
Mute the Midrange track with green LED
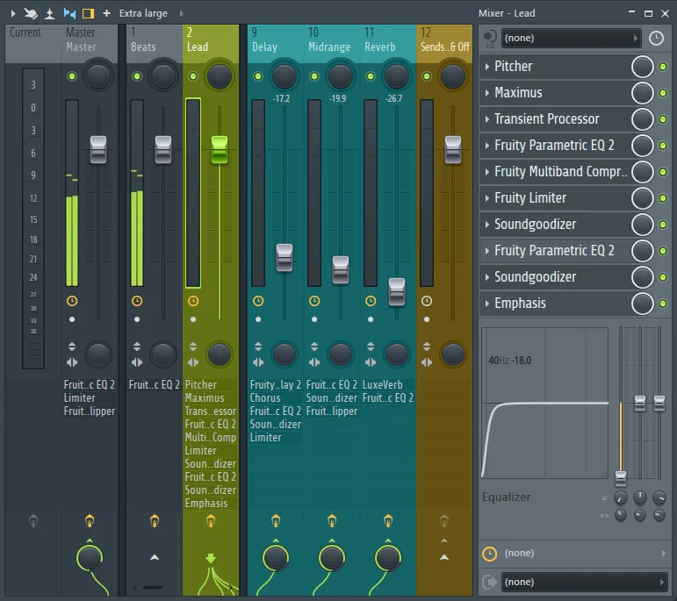[x=314, y=76]
